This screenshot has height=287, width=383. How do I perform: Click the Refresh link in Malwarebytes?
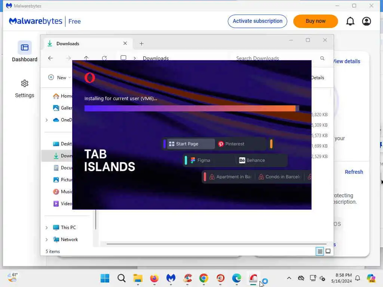pos(354,172)
